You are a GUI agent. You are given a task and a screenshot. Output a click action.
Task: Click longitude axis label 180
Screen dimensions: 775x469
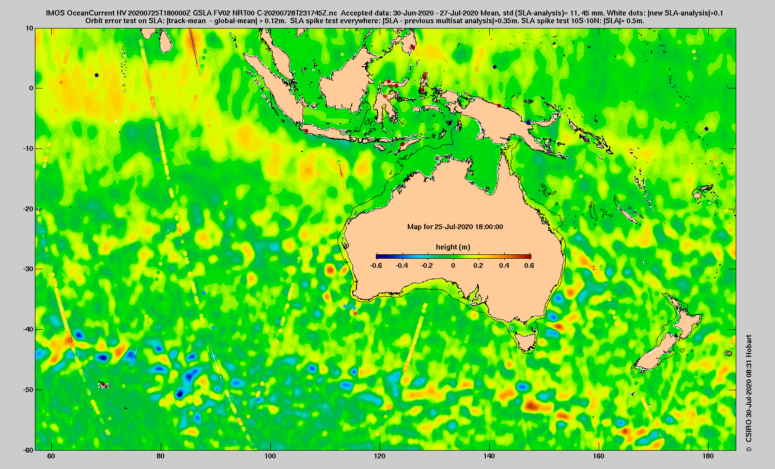(x=708, y=456)
